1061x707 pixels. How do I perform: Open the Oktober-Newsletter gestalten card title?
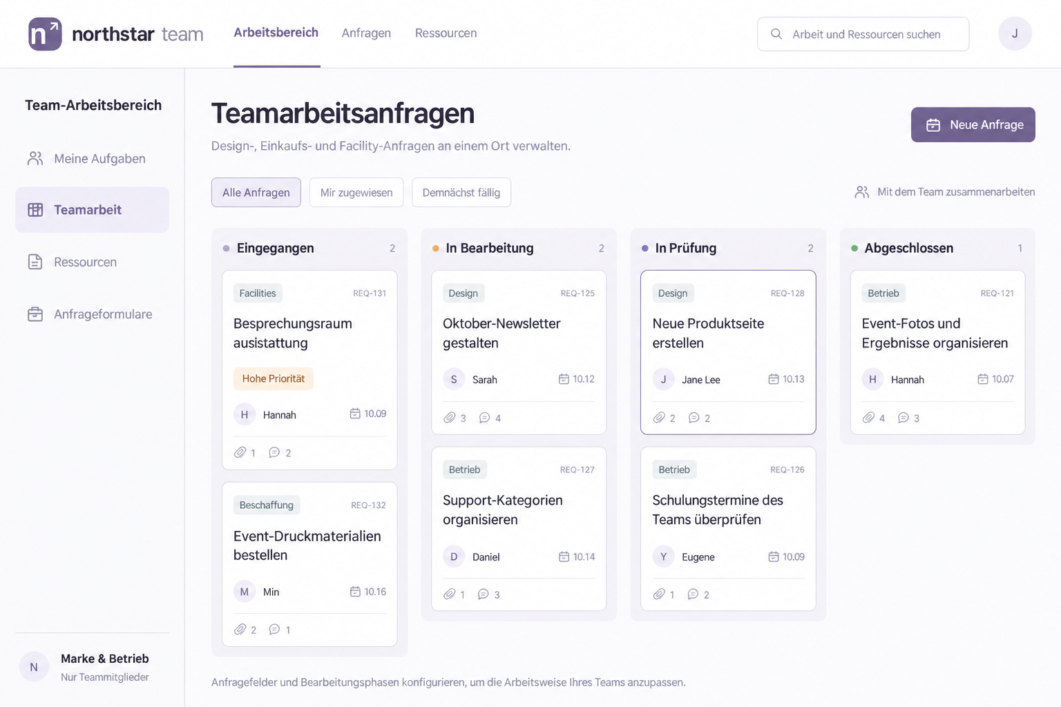[x=501, y=333]
